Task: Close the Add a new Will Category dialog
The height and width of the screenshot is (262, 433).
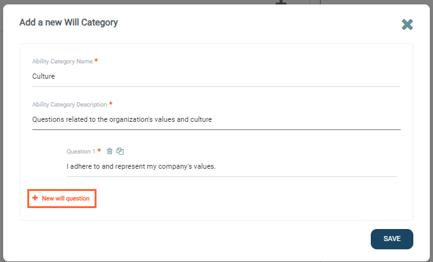Action: coord(408,25)
